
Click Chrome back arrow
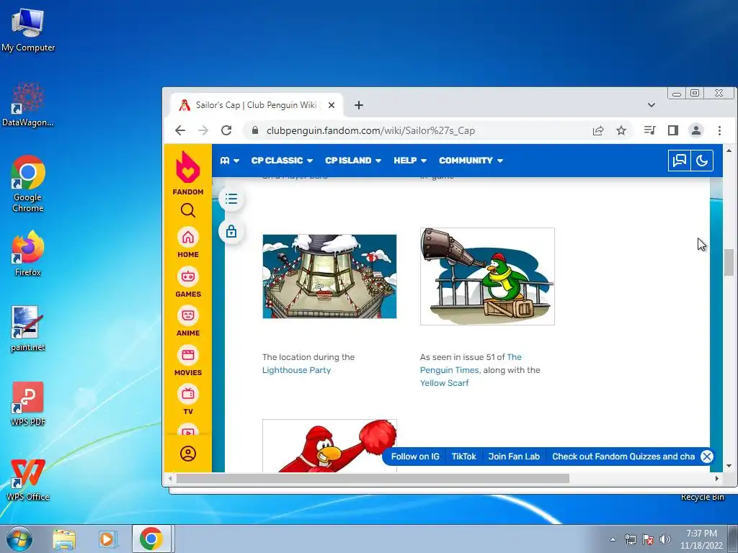(x=180, y=130)
